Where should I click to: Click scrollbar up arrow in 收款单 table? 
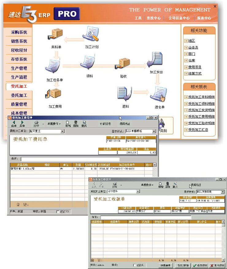click(x=223, y=222)
